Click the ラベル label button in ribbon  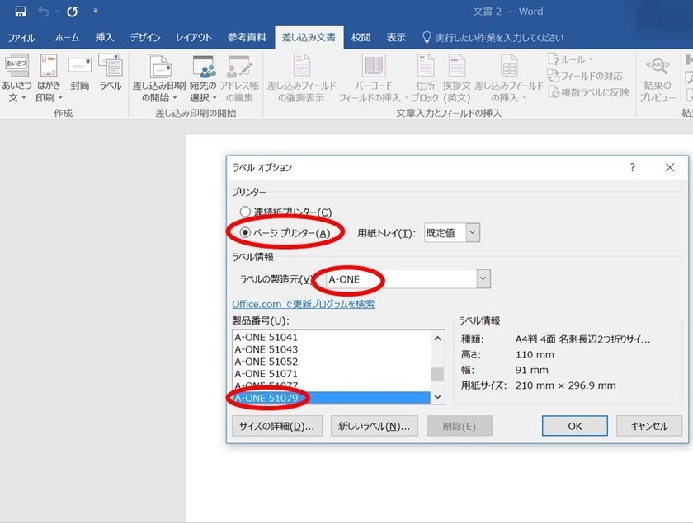111,72
